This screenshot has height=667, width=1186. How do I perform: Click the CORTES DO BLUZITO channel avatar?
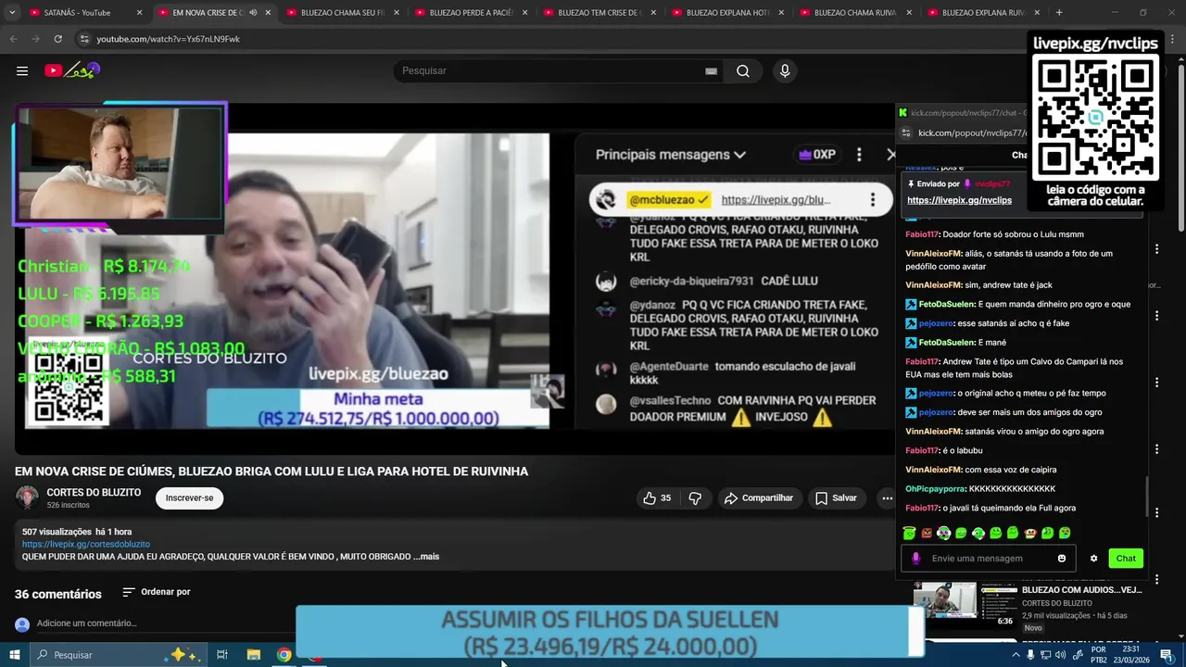[27, 498]
